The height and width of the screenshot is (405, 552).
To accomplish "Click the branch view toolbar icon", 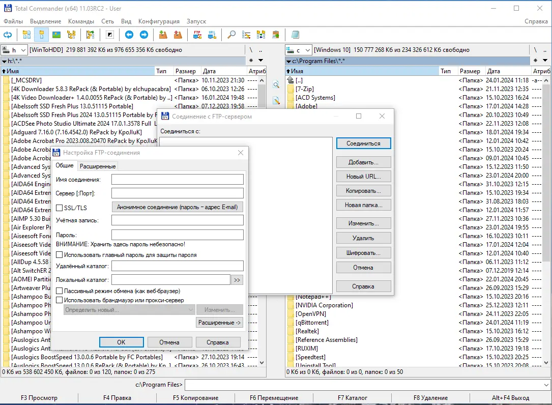I will tap(91, 35).
